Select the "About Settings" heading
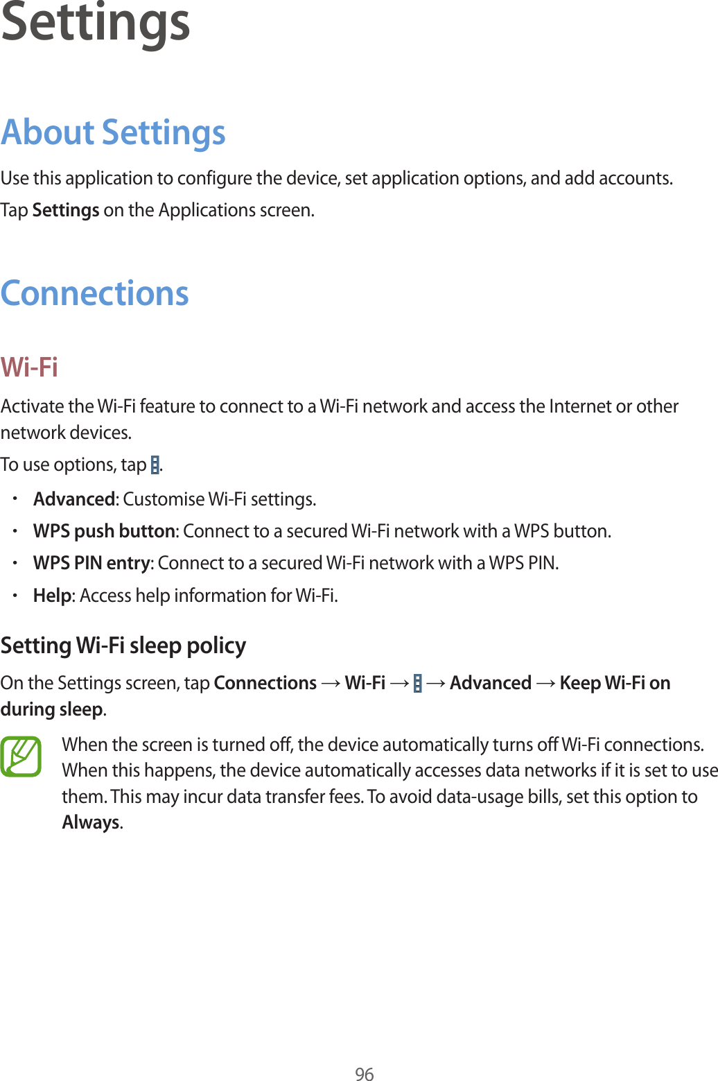Viewport: 718px width, 1081px height. coord(113,132)
